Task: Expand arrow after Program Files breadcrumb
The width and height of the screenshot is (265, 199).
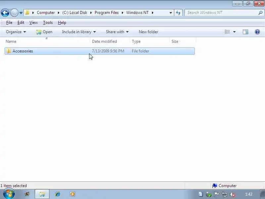Action: point(122,13)
